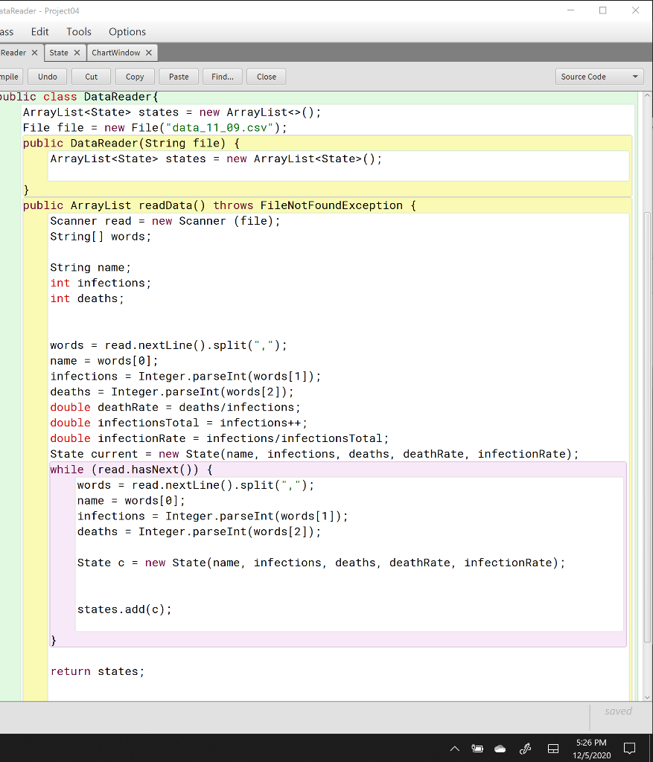653x762 pixels.
Task: Close the State tab with its X
Action: [x=75, y=52]
